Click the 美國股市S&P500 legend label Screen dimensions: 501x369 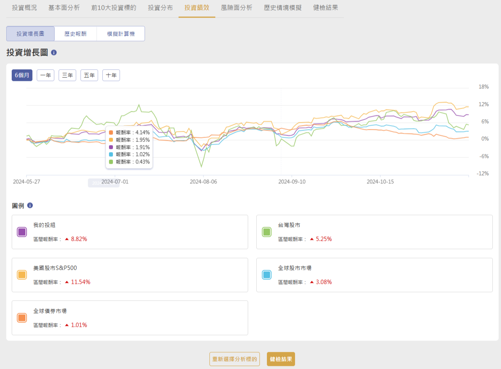click(x=55, y=268)
